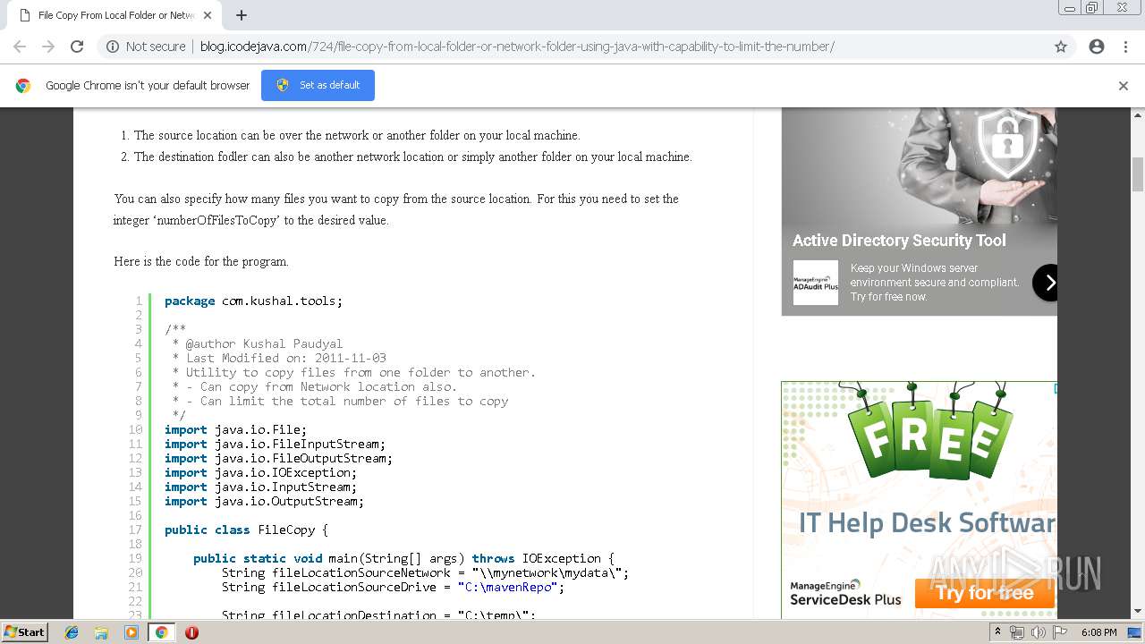The height and width of the screenshot is (644, 1145).
Task: Launch Internet Explorer from taskbar
Action: (72, 632)
